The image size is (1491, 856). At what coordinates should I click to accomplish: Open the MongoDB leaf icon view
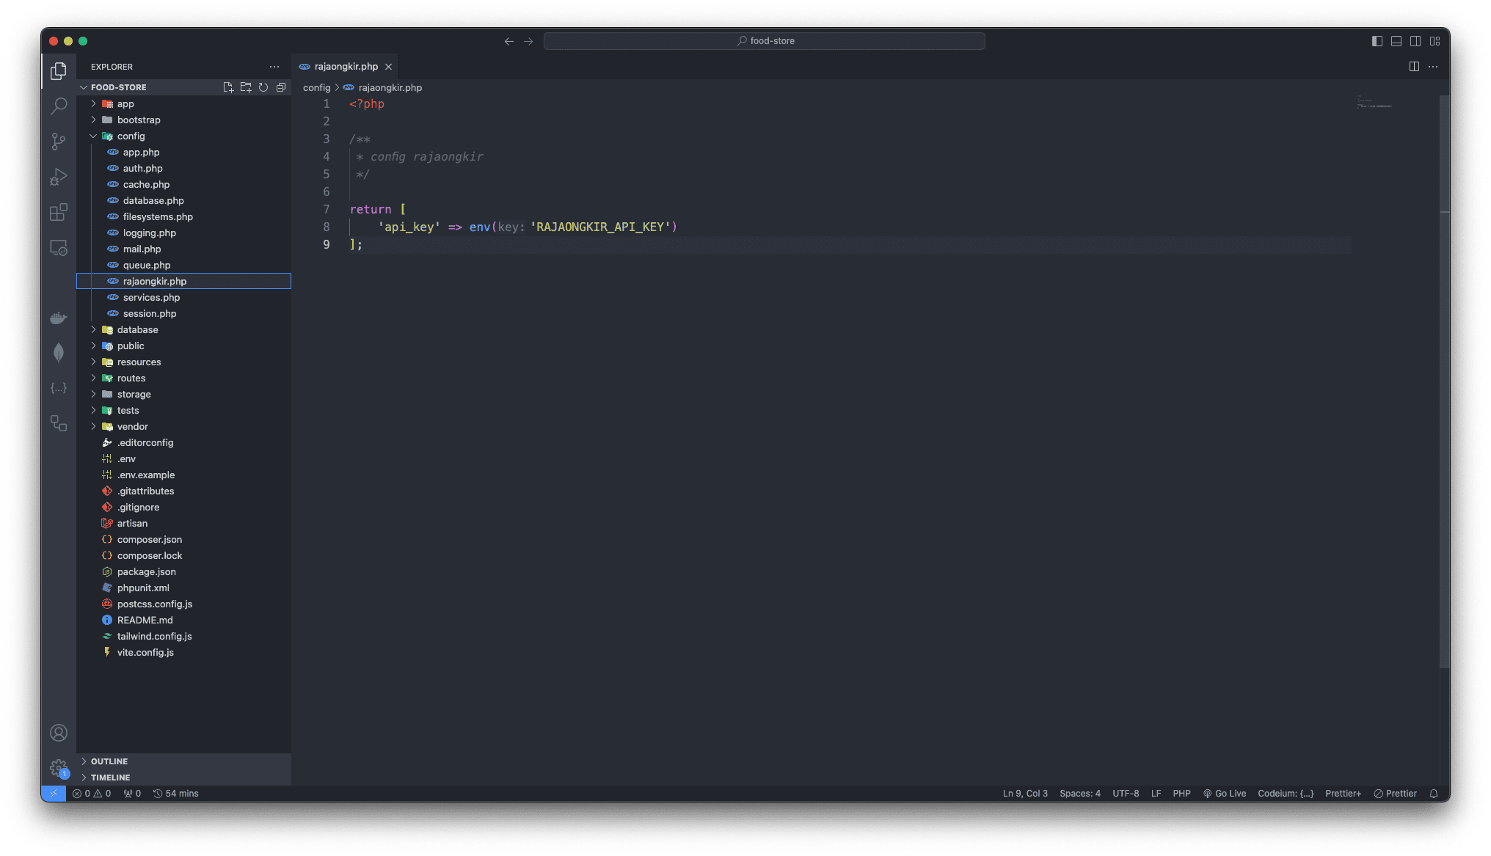click(59, 353)
